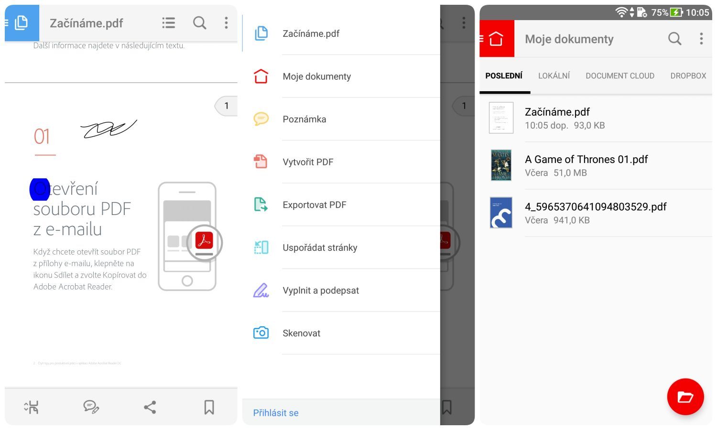Choose Vyplnit a podepsat menu entry
717x430 pixels.
(320, 290)
